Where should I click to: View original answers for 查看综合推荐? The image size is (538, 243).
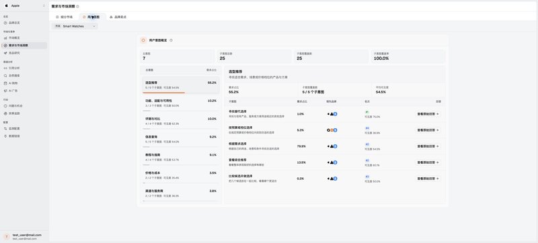point(428,162)
